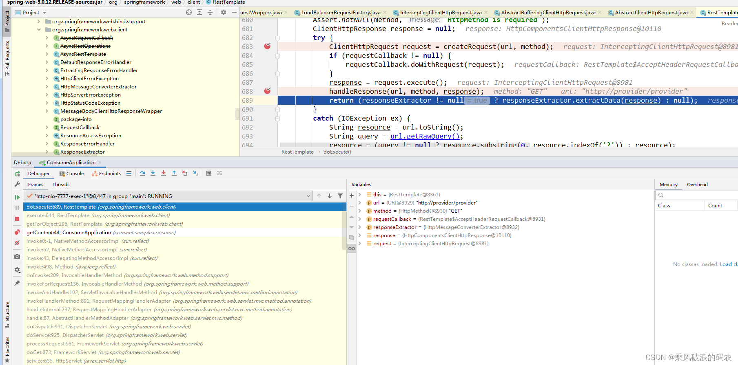View all breakpoints icon
Image resolution: width=738 pixels, height=365 pixels.
[17, 232]
